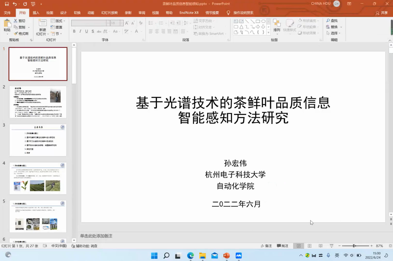Viewport: 393px width, 261px height.
Task: Open Find (查找) with the magnifier icon
Action: tap(332, 21)
